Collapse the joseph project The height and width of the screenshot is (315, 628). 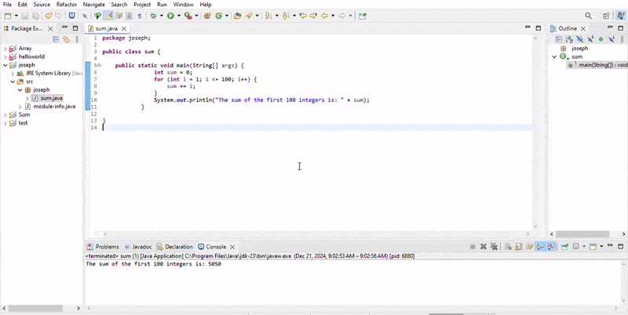pyautogui.click(x=5, y=65)
